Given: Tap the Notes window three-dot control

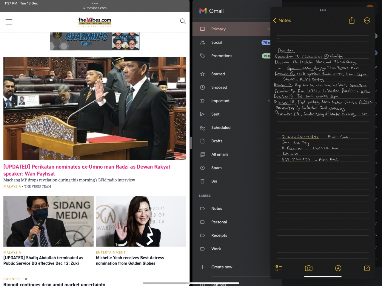Looking at the screenshot, I should point(323,10).
